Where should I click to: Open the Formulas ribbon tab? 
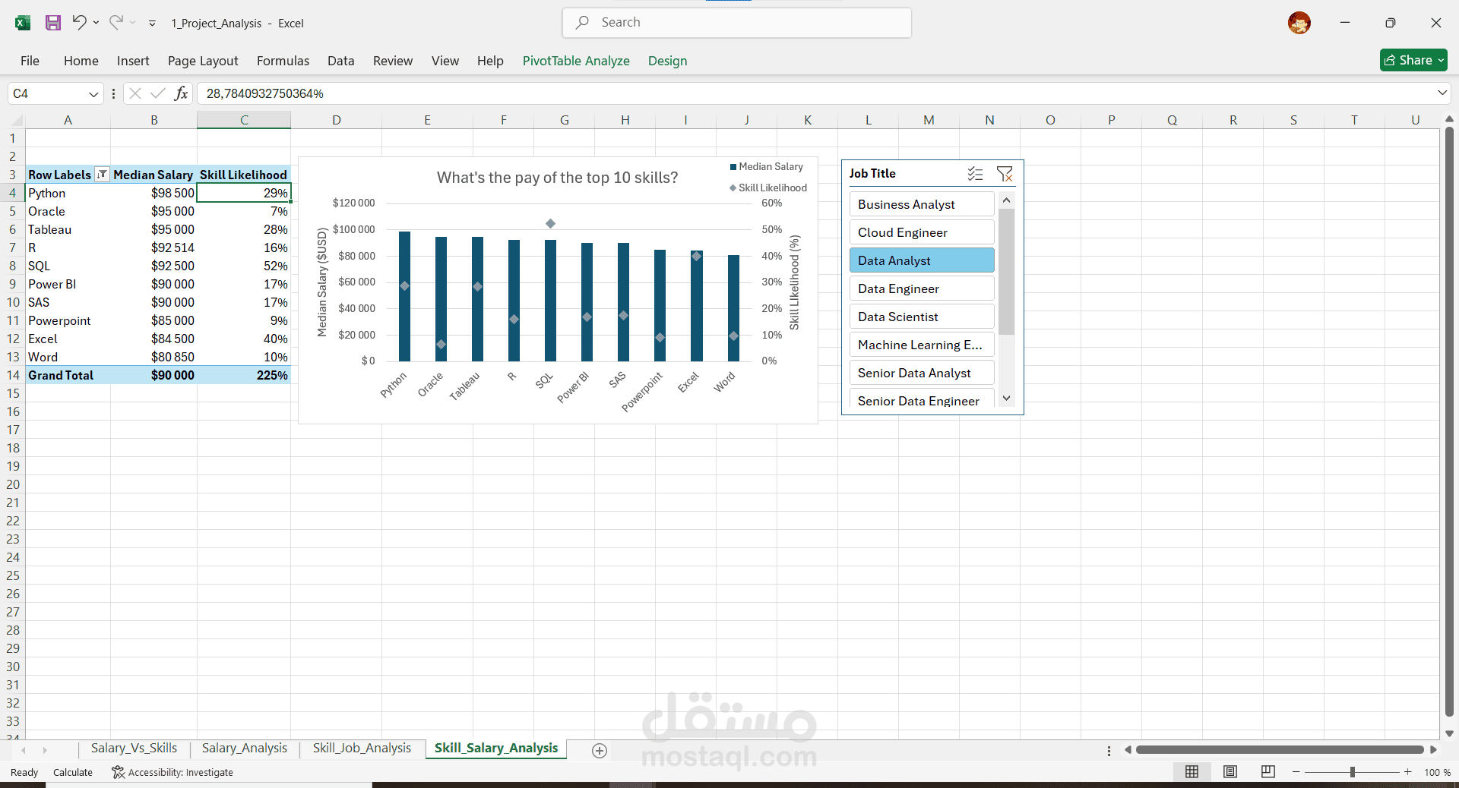(x=283, y=61)
